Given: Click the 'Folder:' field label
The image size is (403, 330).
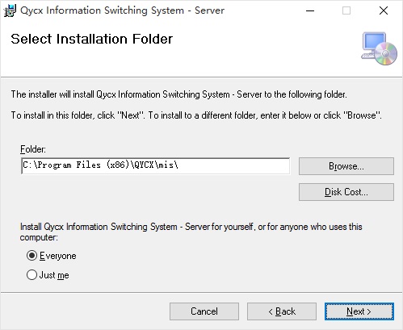Looking at the screenshot, I should tap(33, 149).
